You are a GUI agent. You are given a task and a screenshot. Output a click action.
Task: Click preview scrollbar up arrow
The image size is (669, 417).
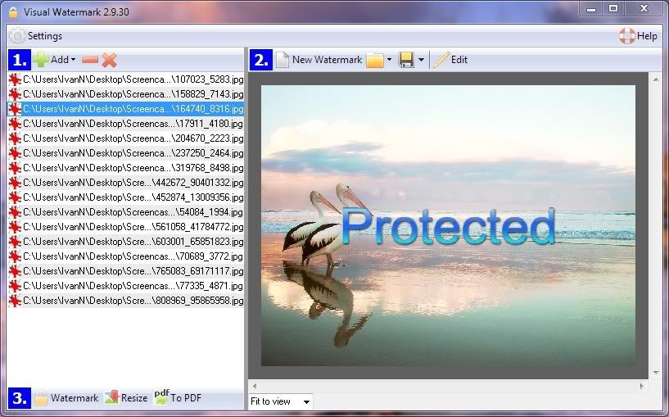(x=656, y=79)
